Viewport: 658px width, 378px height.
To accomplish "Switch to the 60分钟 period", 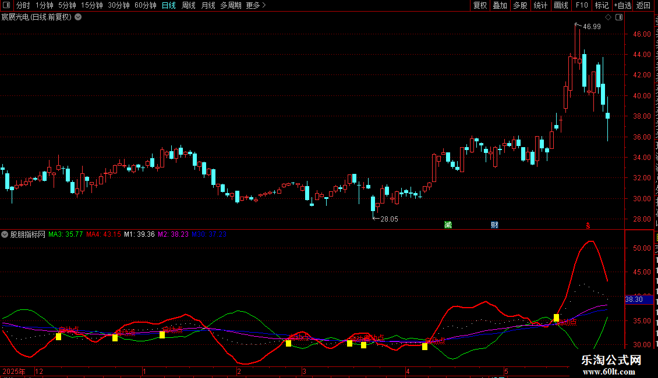I will (x=145, y=5).
